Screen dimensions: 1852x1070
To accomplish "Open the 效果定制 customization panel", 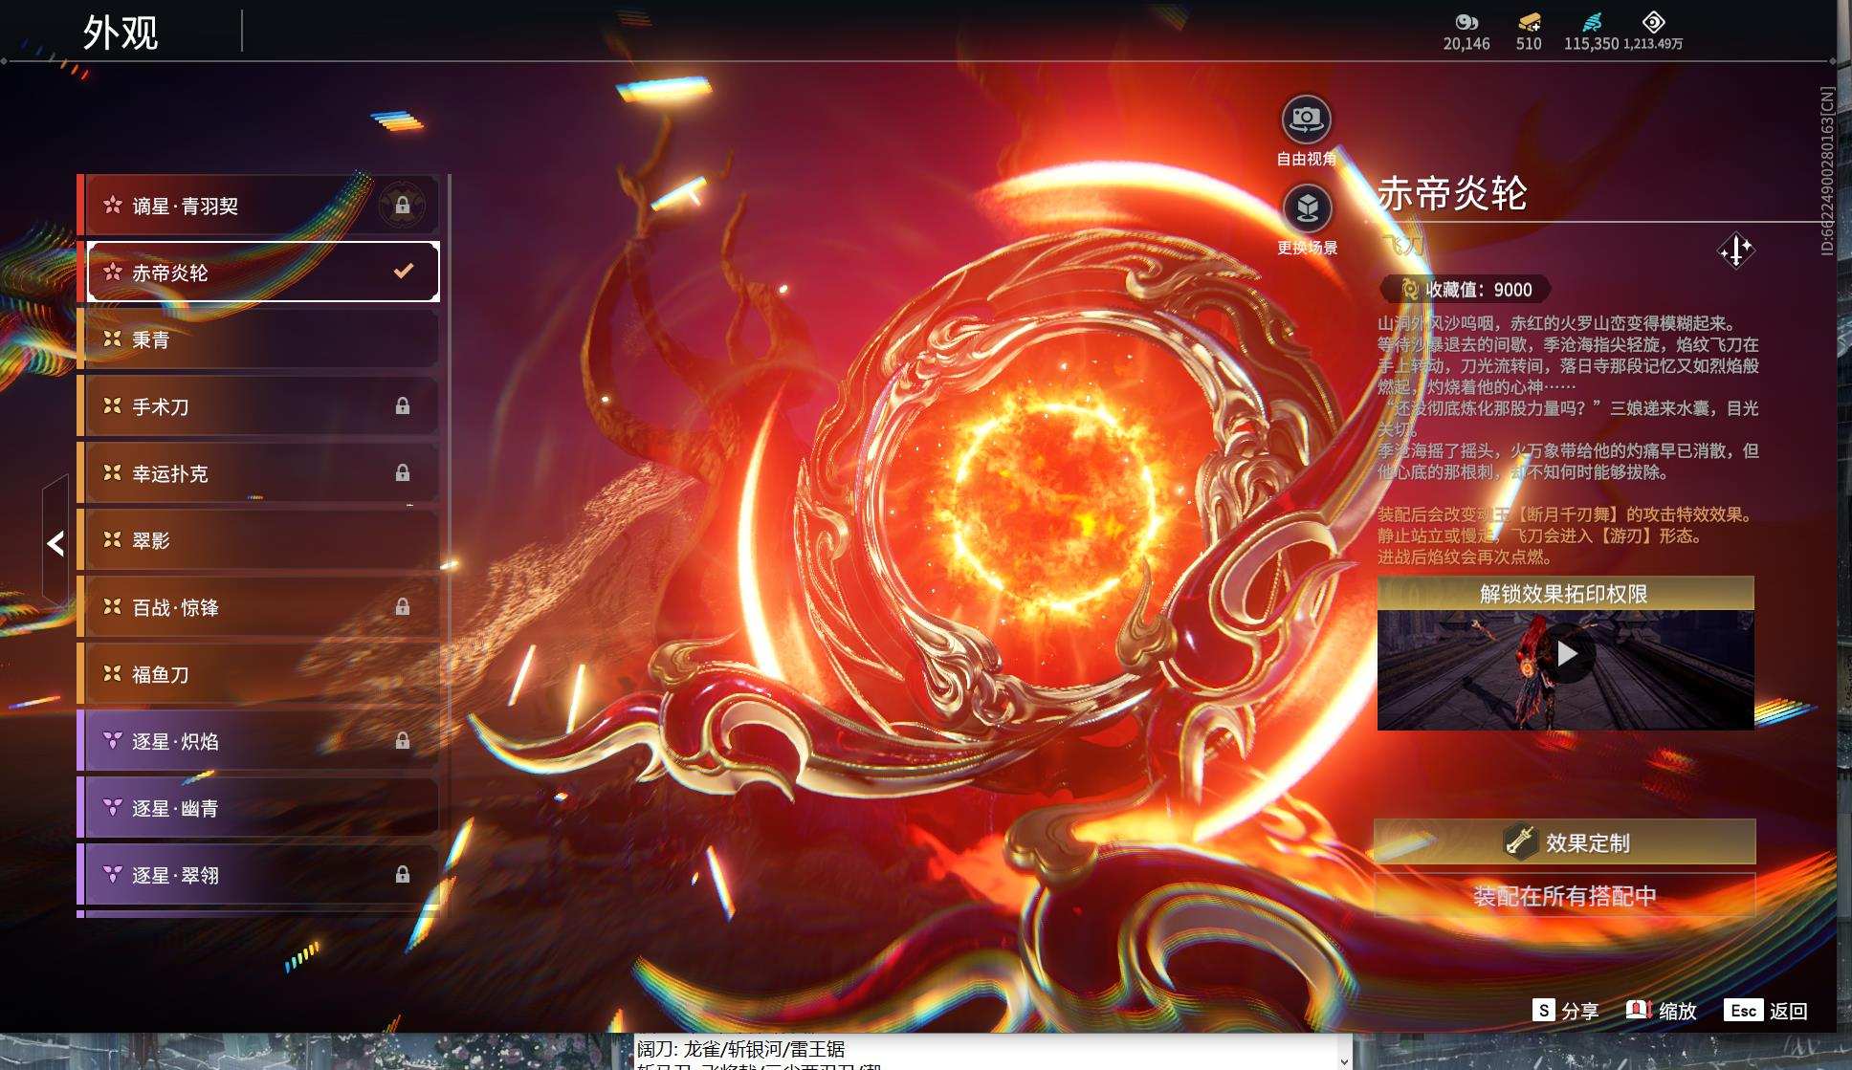I will tap(1564, 842).
